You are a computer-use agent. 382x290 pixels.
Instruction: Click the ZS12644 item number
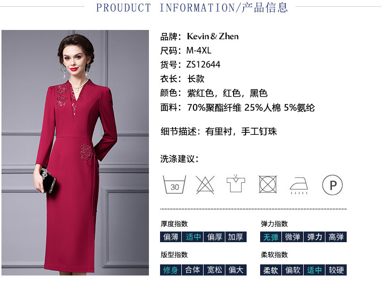pyautogui.click(x=203, y=65)
